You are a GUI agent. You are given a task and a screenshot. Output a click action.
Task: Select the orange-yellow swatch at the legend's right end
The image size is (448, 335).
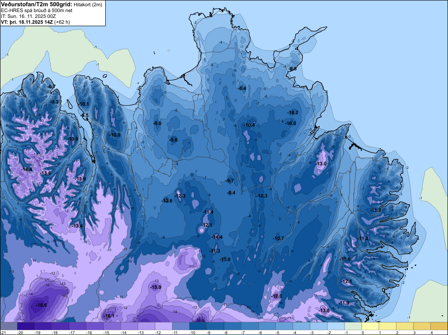439,326
